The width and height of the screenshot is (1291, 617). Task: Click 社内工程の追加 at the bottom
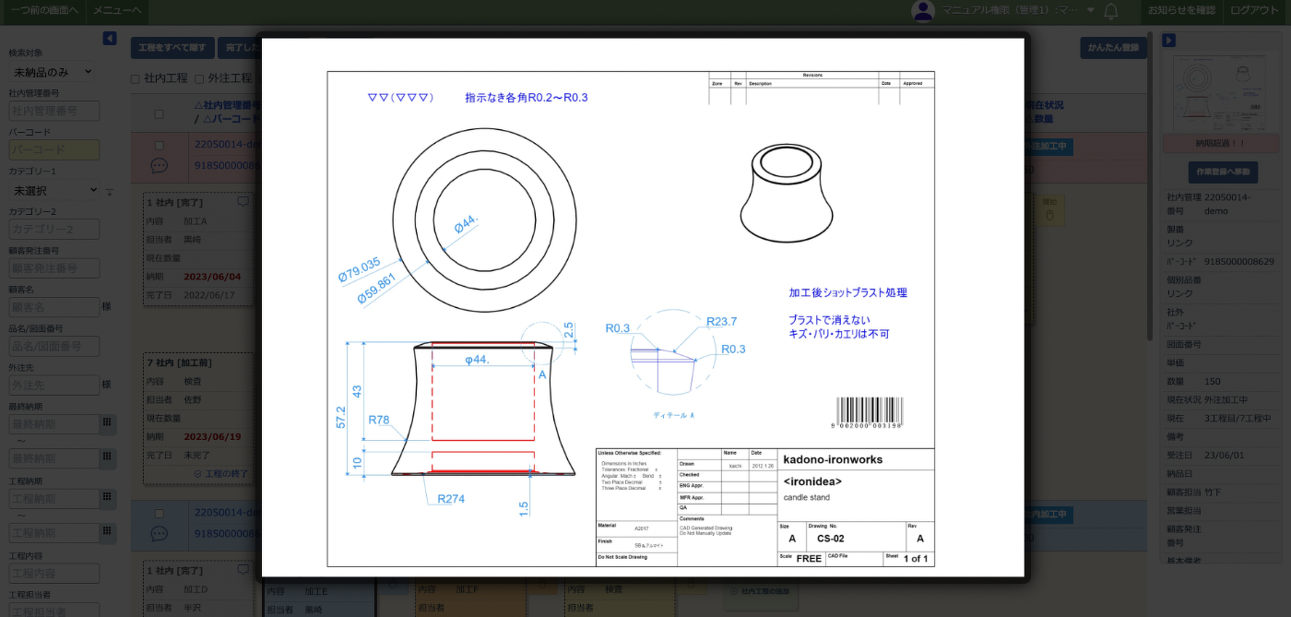click(x=759, y=591)
